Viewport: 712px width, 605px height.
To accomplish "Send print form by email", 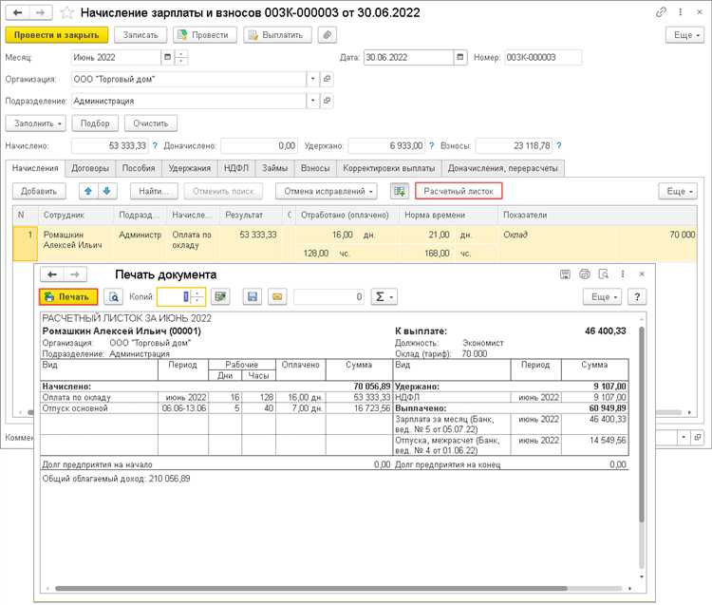I will 277,297.
